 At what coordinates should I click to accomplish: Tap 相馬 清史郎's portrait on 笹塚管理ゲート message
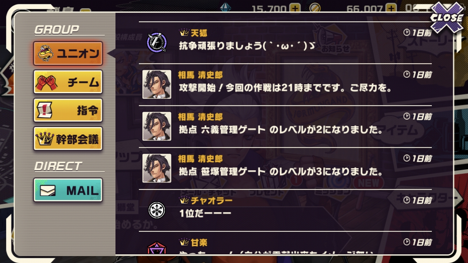157,168
